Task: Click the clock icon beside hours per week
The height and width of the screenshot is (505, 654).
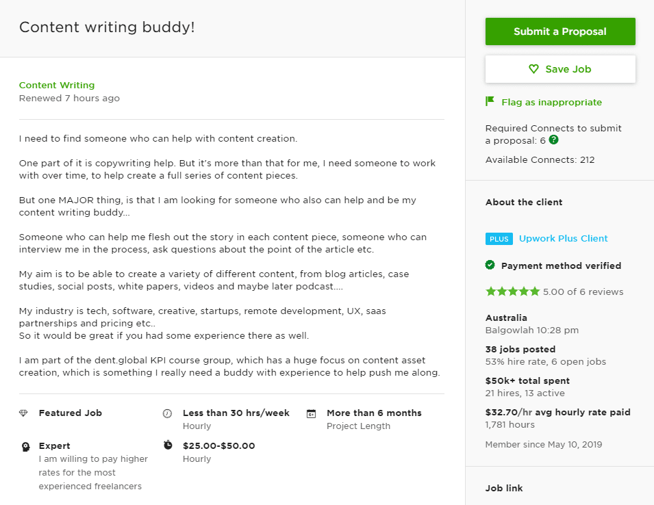Action: pyautogui.click(x=168, y=413)
